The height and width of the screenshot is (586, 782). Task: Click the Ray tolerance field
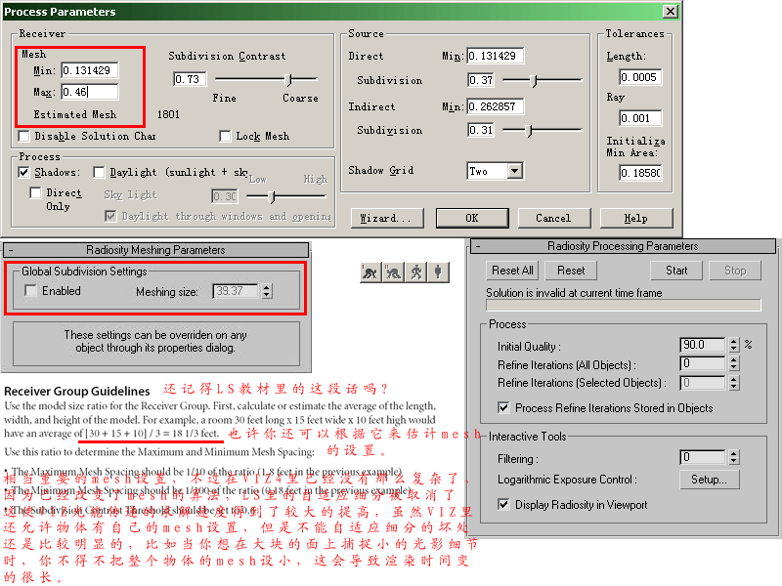pyautogui.click(x=641, y=118)
